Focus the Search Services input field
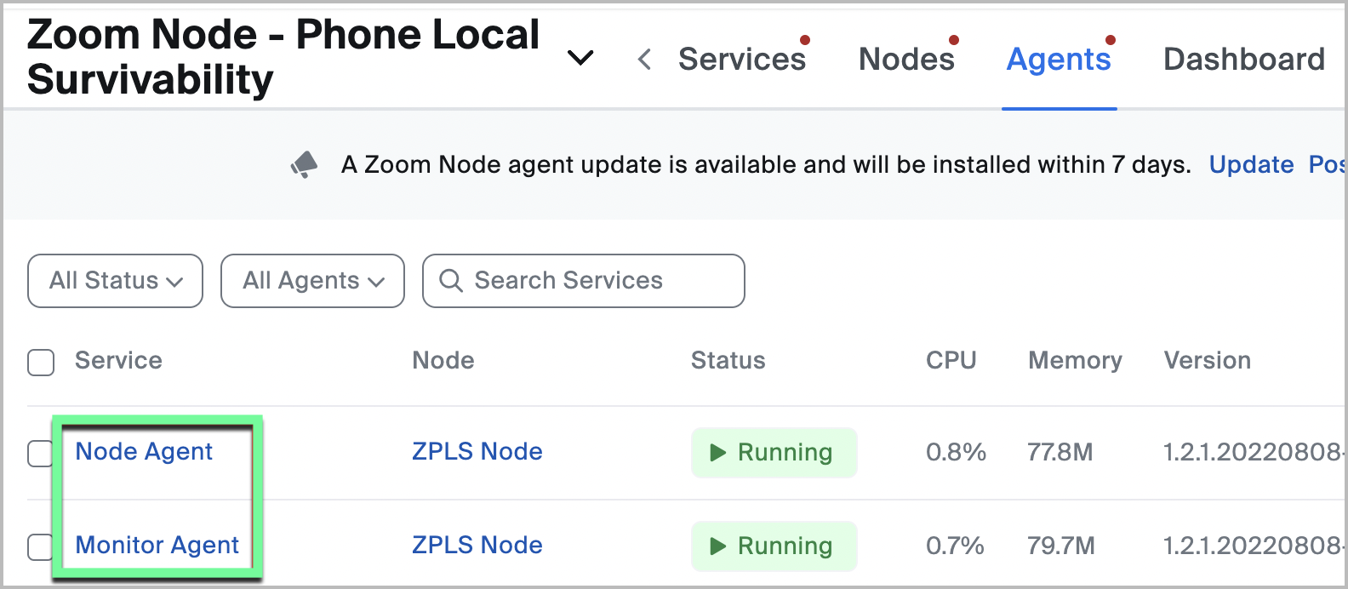The image size is (1348, 589). 596,281
